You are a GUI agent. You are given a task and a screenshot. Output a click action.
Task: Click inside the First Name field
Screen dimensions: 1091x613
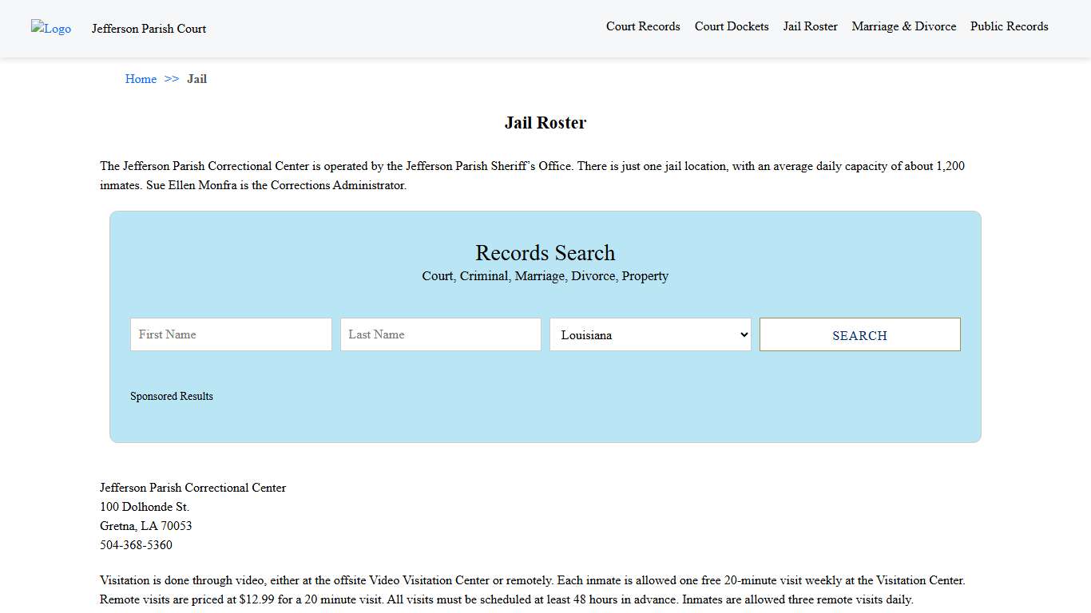tap(230, 334)
